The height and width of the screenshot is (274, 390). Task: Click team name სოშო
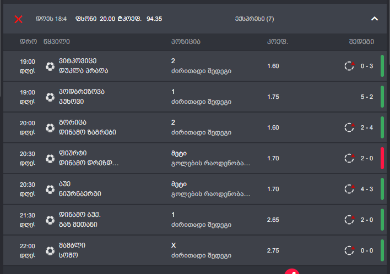point(68,255)
